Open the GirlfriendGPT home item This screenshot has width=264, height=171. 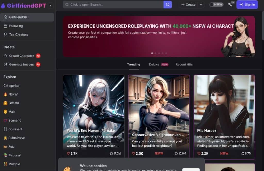(27, 17)
